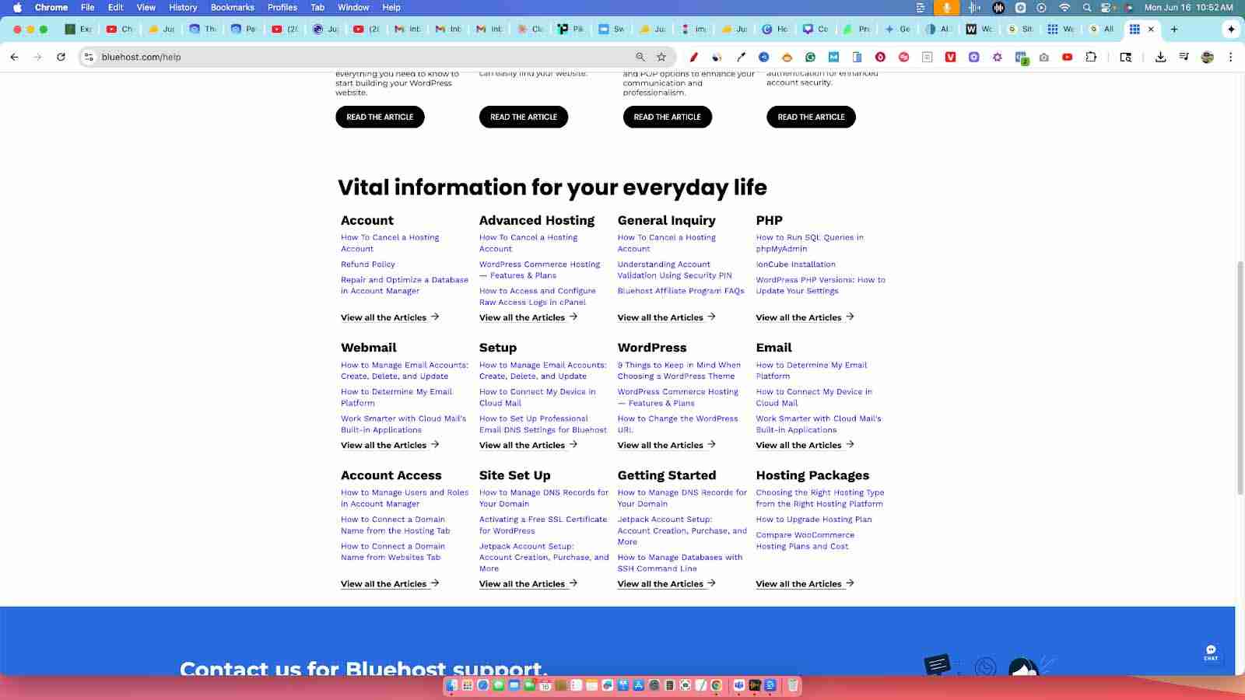Go back to the previous page
Viewport: 1245px width, 700px height.
click(x=14, y=57)
